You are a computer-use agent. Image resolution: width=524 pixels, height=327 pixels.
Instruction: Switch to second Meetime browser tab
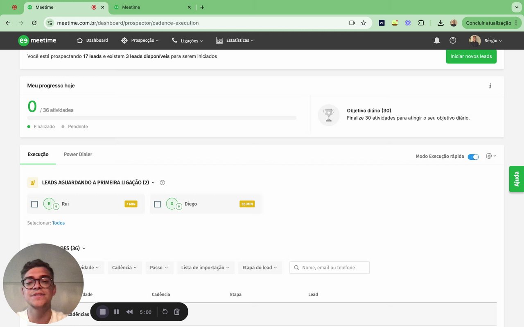(151, 7)
